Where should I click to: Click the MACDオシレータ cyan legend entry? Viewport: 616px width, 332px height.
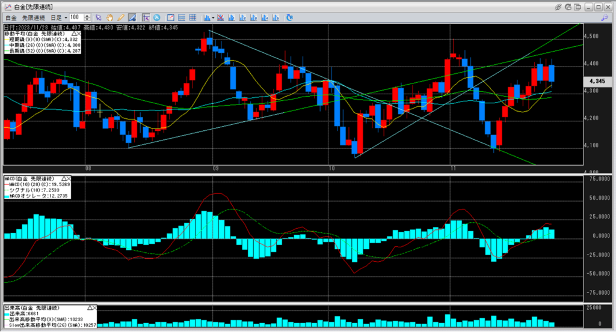(36, 196)
